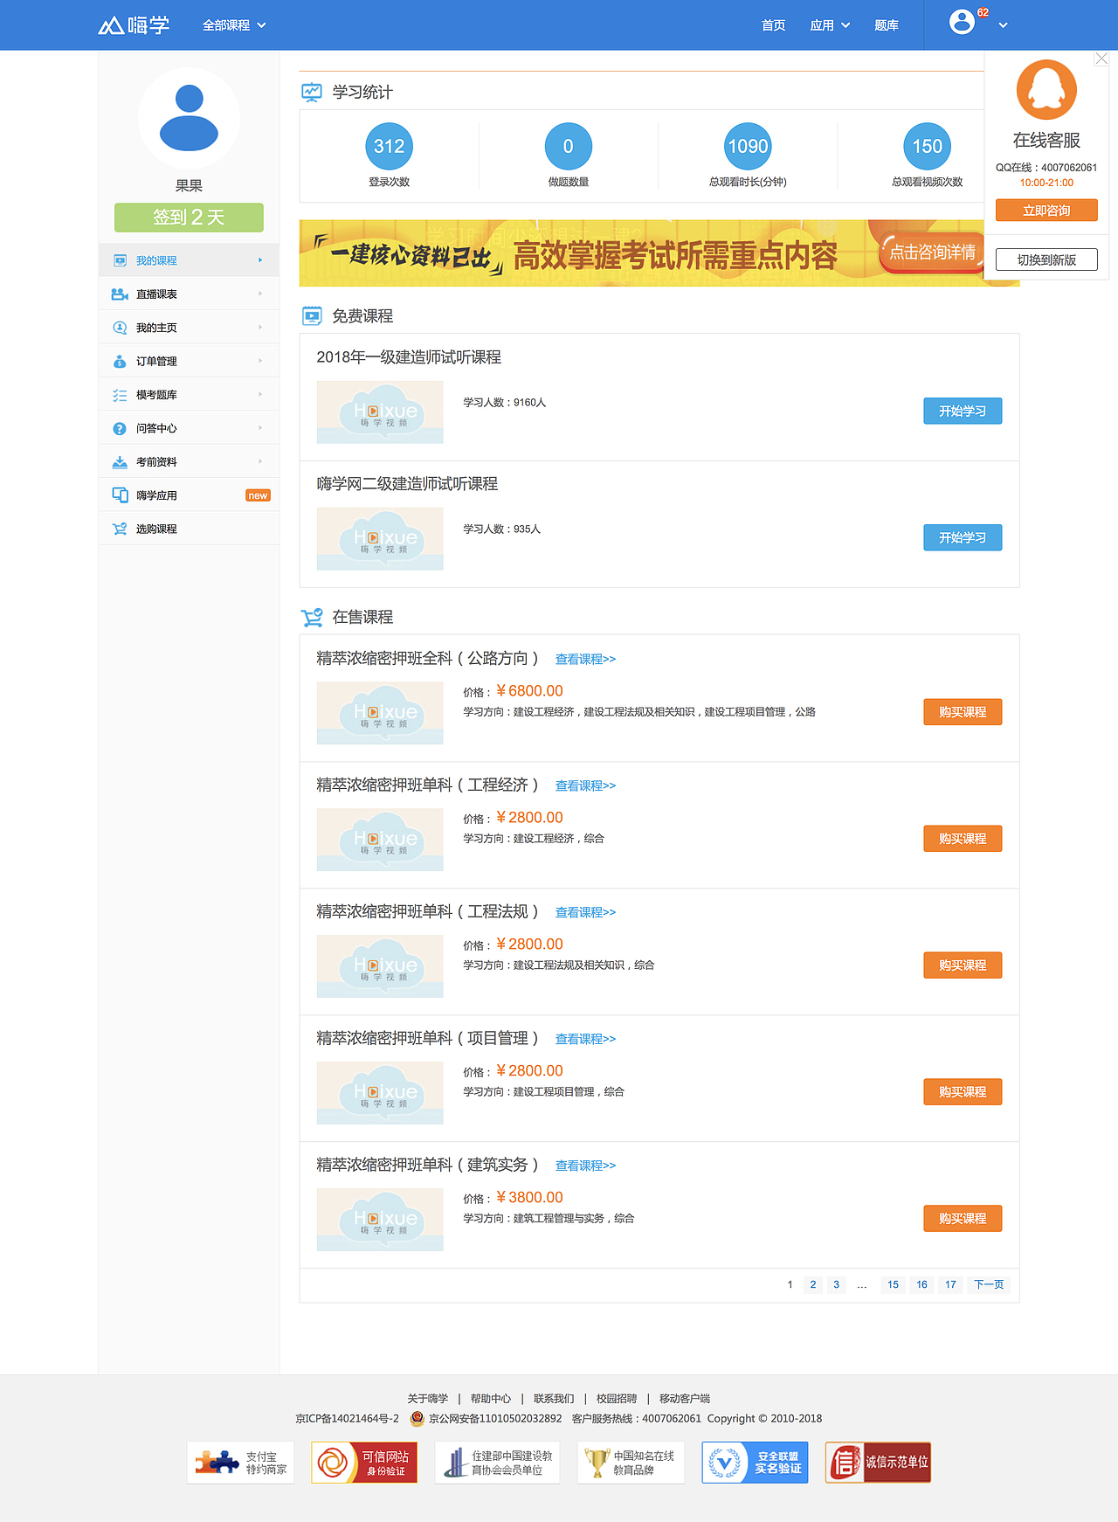Open the 2018年一级建造师试听课程 thumbnail

pyautogui.click(x=380, y=412)
